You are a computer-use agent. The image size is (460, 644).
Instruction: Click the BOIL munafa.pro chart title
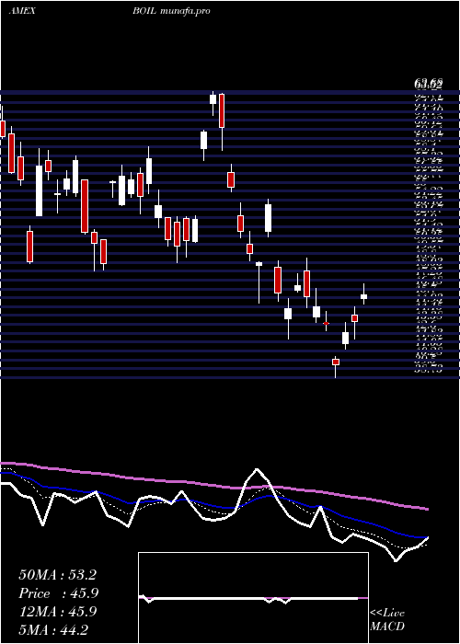click(171, 11)
